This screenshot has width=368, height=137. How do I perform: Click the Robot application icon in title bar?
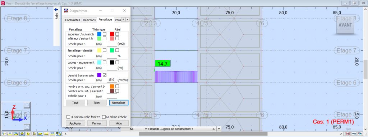(x=3, y=4)
